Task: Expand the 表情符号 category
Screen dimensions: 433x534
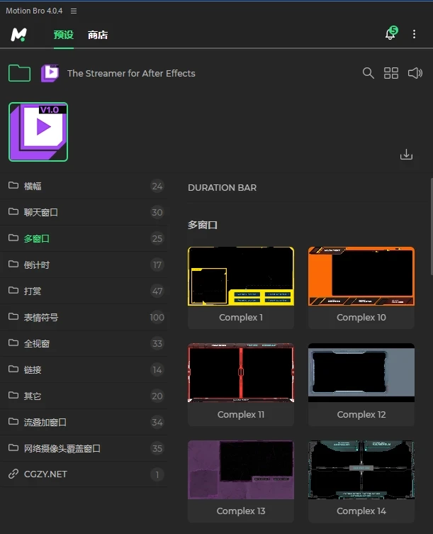Action: 41,317
